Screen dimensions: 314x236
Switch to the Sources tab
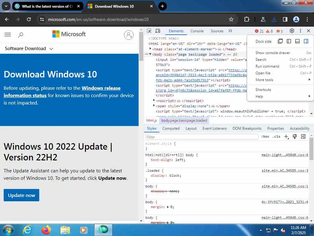coord(217,31)
